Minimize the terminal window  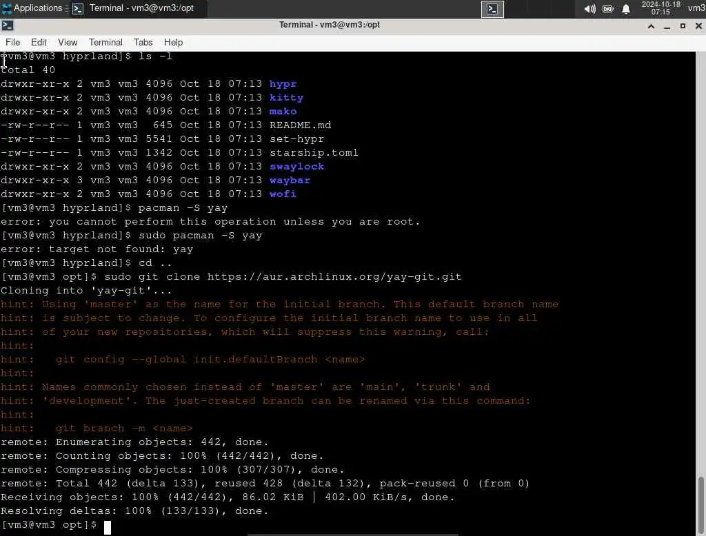(x=667, y=26)
